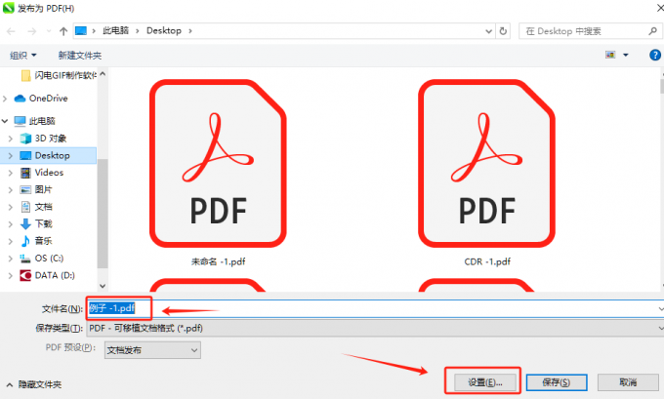Open 下载 folder in the sidebar

[x=36, y=223]
